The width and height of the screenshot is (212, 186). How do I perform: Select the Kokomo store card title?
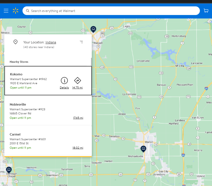16,74
